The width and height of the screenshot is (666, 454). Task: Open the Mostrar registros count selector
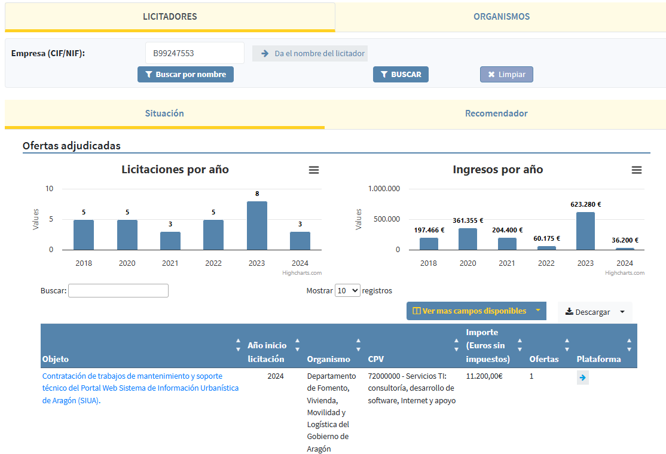click(347, 291)
